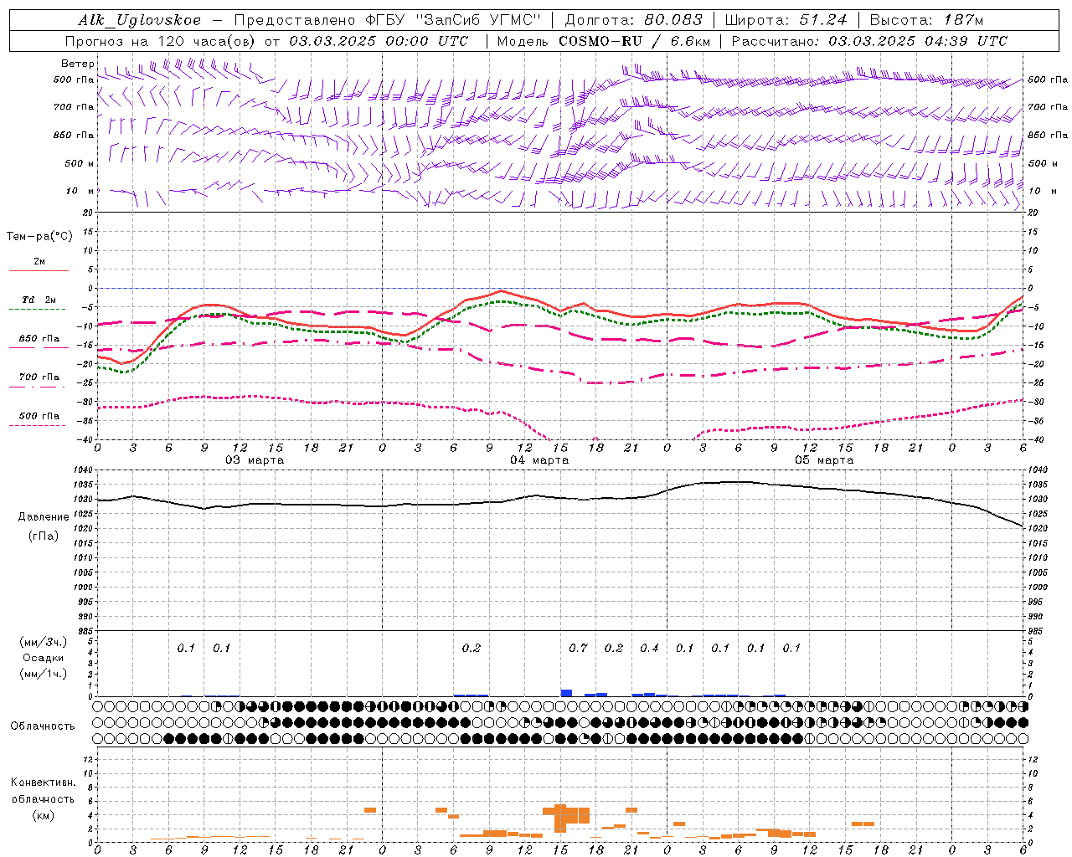
Task: Click the "Прогноз на 120 часа(ов)" text
Action: (x=160, y=41)
